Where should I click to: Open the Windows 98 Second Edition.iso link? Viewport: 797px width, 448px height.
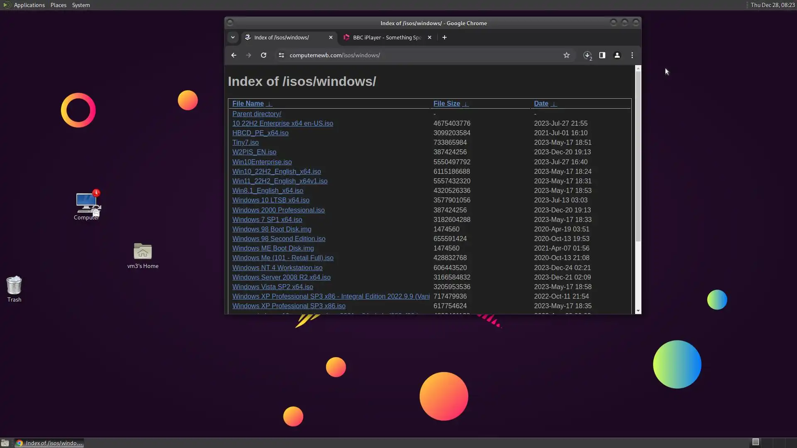click(279, 239)
